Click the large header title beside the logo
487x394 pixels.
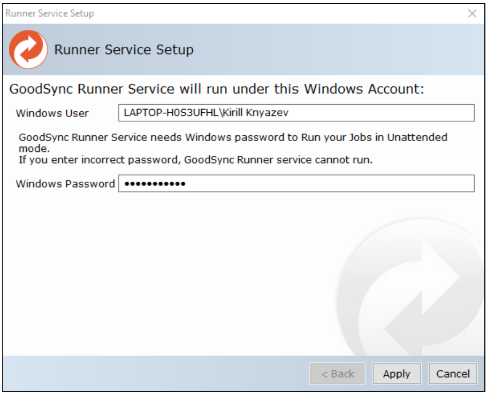(124, 50)
